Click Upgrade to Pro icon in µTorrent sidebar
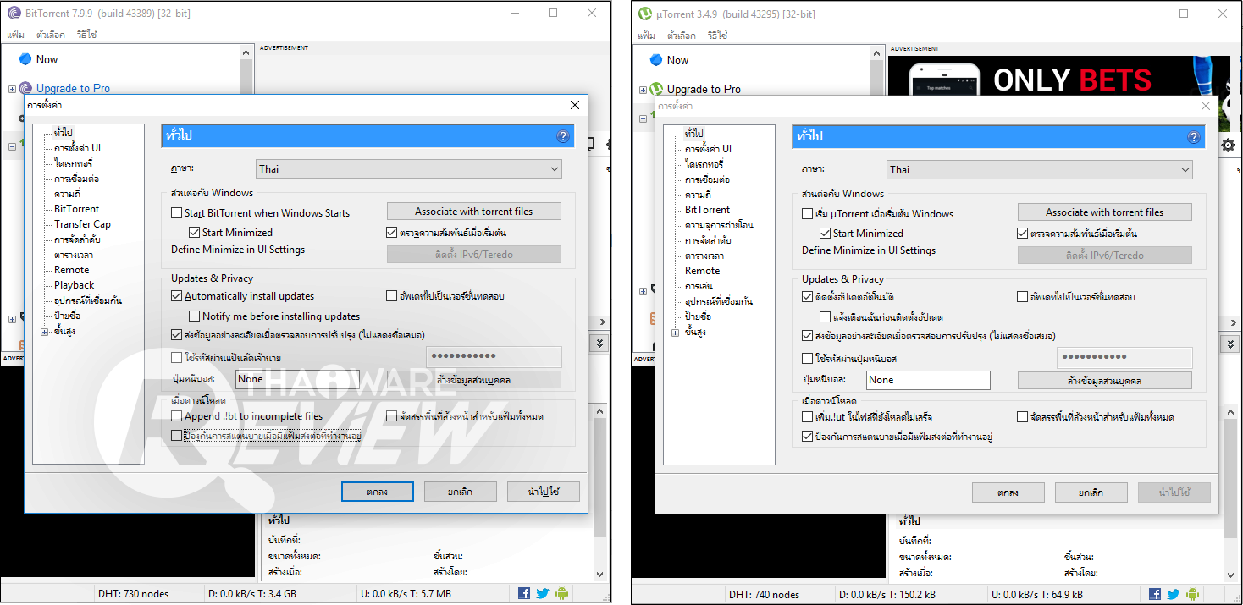Screen dimensions: 1243x605 point(656,89)
